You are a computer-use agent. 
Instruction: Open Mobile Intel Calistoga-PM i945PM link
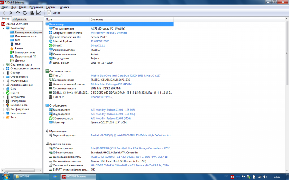(111, 84)
